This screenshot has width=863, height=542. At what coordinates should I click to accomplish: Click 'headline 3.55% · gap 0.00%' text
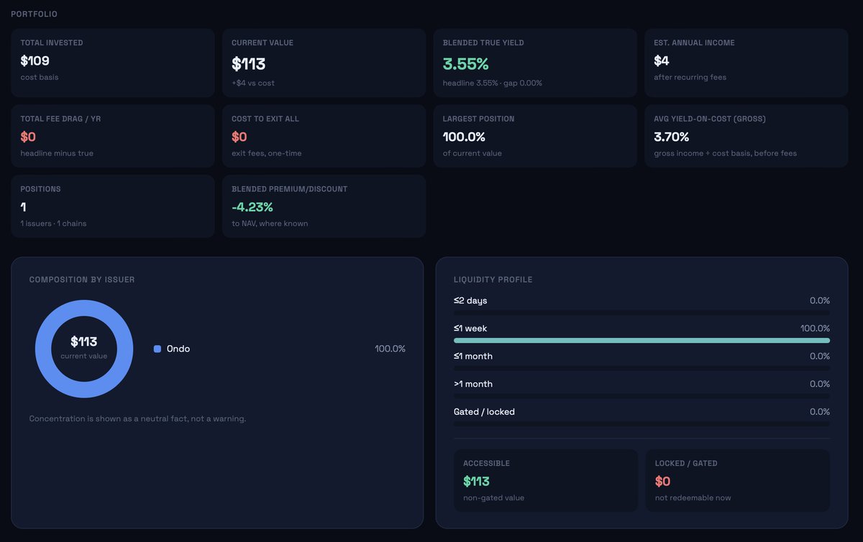coord(493,83)
